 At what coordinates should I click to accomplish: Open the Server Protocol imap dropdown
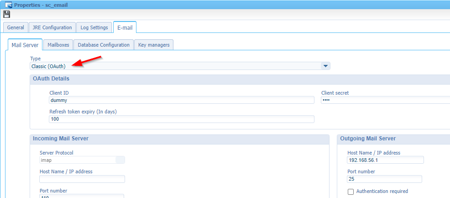[x=120, y=160]
